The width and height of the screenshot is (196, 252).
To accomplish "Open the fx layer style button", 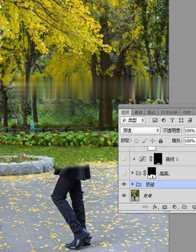I will click(x=155, y=207).
